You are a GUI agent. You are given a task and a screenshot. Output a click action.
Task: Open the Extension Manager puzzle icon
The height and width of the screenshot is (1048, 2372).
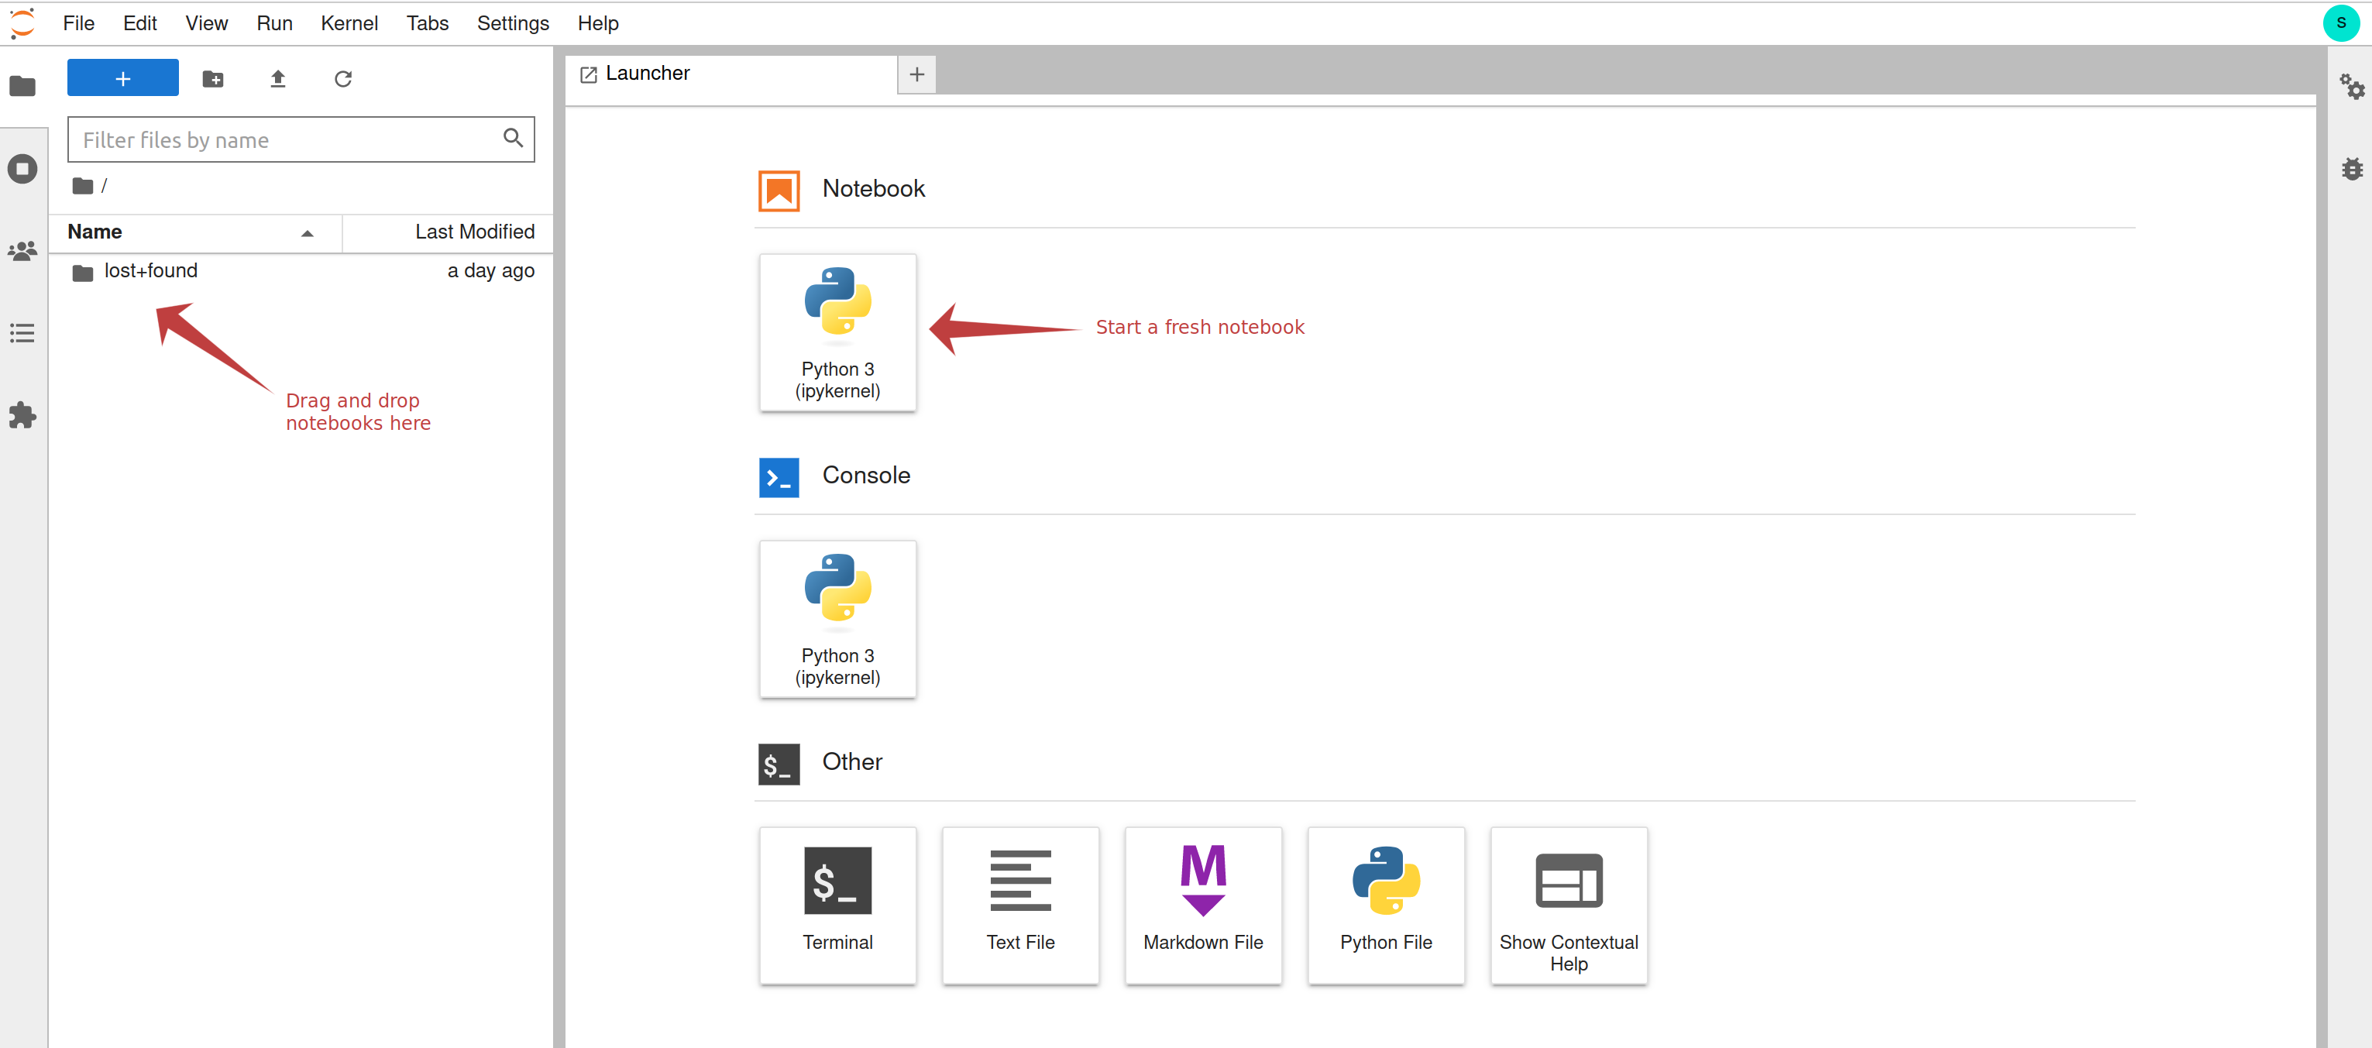(22, 414)
